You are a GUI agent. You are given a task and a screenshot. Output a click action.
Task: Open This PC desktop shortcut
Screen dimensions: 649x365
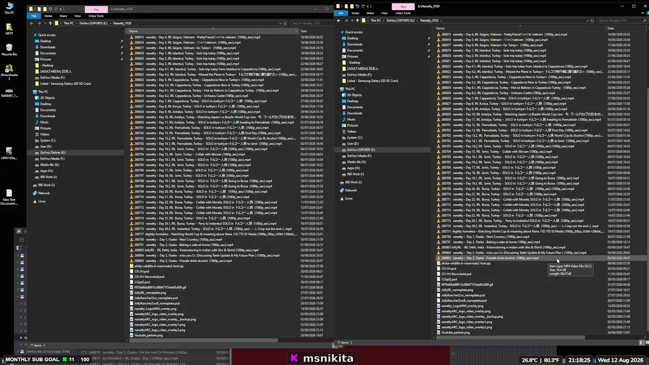coord(9,8)
